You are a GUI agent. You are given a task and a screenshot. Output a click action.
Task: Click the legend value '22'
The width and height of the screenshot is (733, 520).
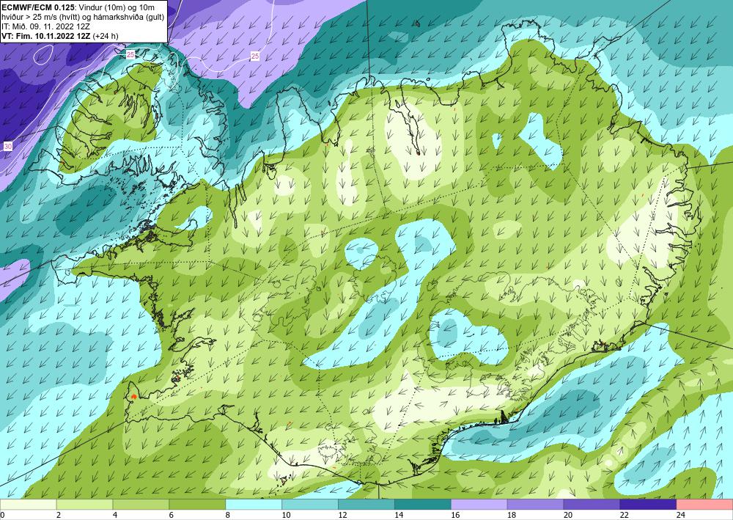[625, 515]
